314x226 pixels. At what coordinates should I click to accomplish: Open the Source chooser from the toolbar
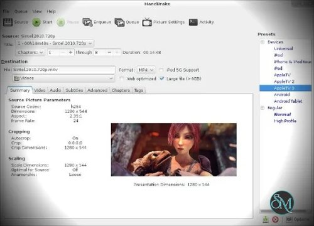[x=16, y=22]
